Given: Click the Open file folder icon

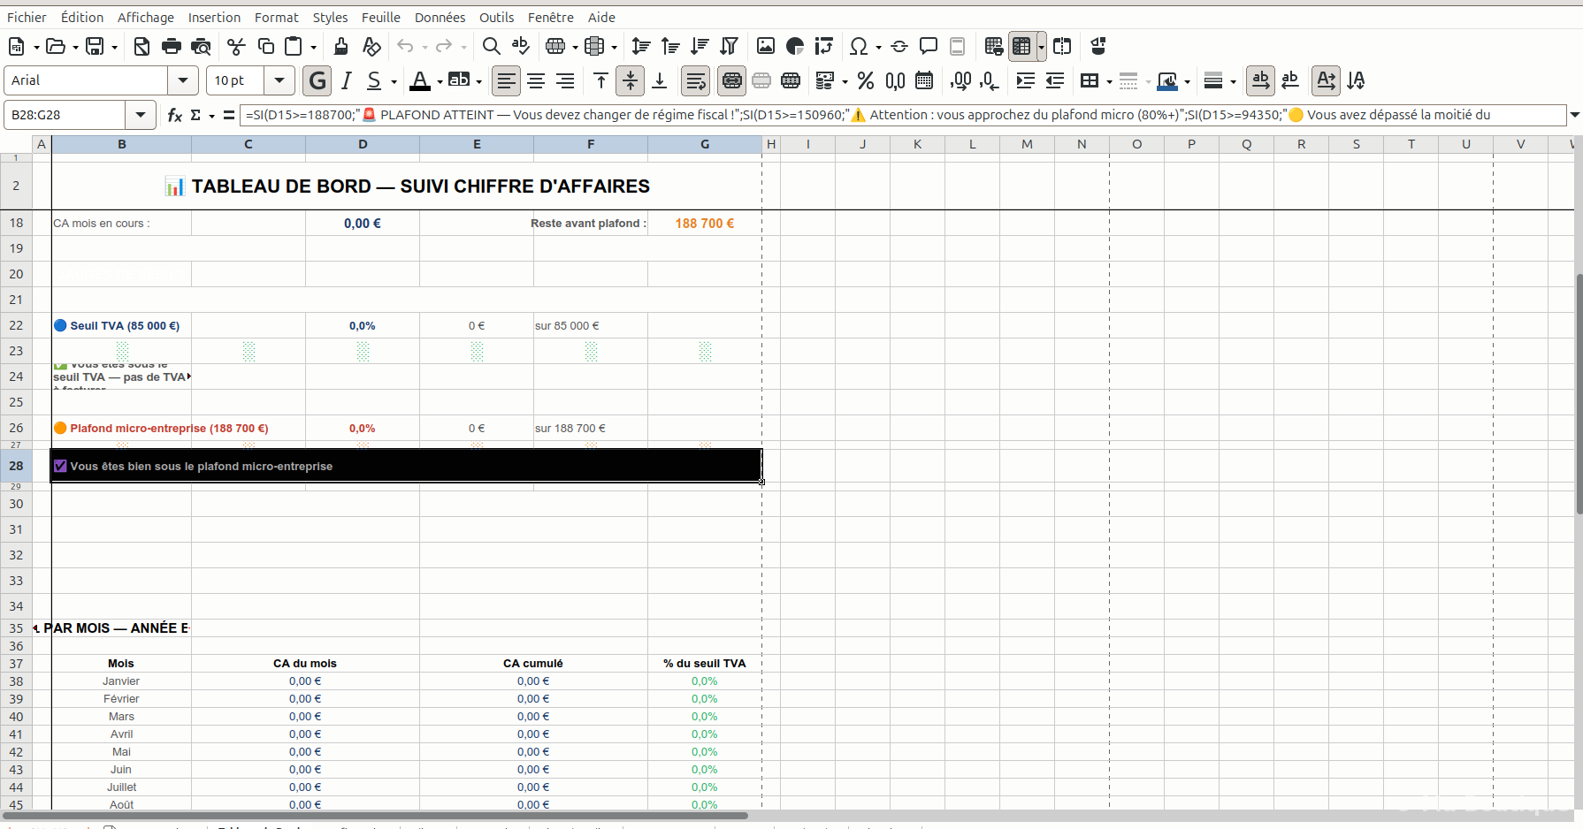Looking at the screenshot, I should click(56, 46).
